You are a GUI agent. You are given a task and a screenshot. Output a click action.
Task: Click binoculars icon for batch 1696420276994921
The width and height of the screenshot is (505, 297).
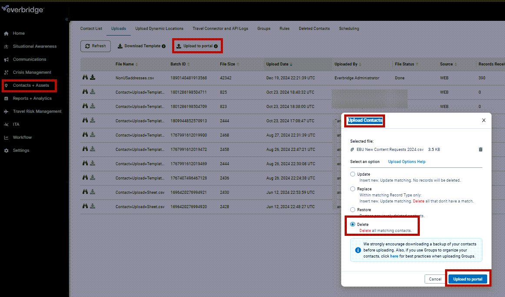[85, 192]
